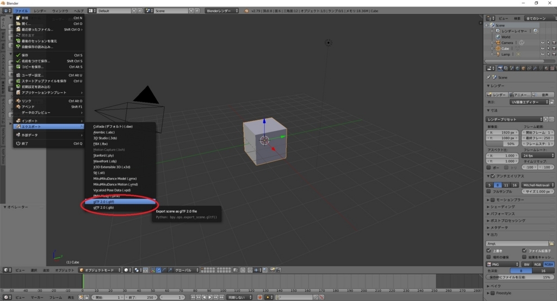Toggle Lamp visibility eye in outliner
The width and height of the screenshot is (557, 301).
(x=542, y=55)
